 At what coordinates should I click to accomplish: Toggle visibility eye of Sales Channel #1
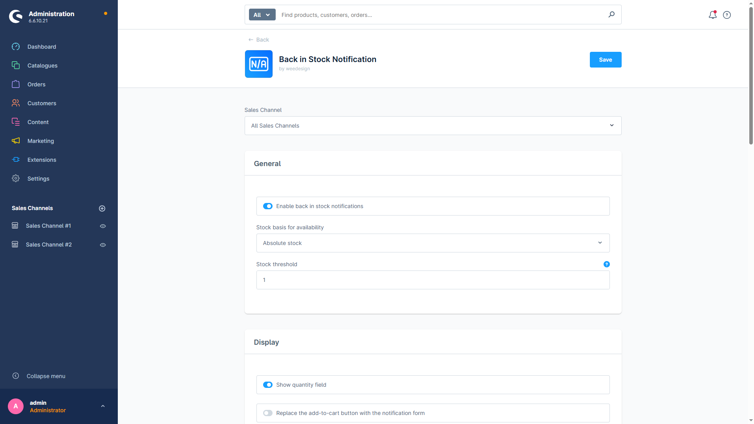(x=103, y=226)
